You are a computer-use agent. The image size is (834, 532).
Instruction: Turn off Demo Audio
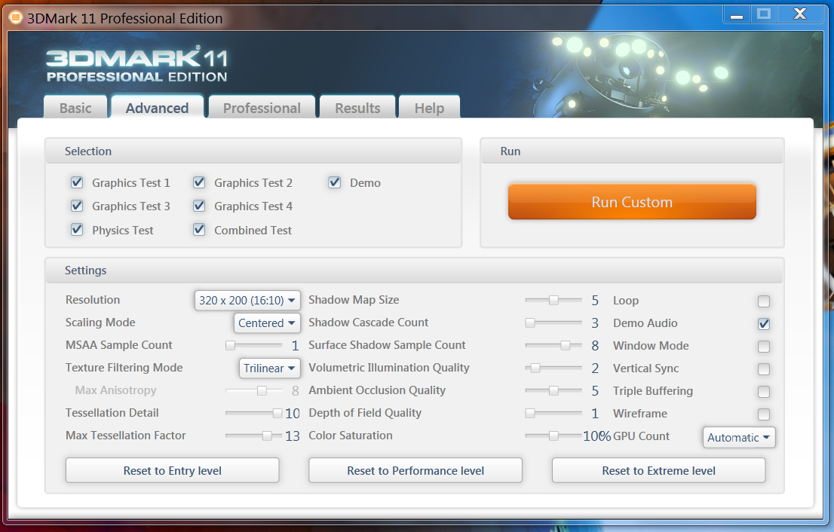tap(764, 324)
